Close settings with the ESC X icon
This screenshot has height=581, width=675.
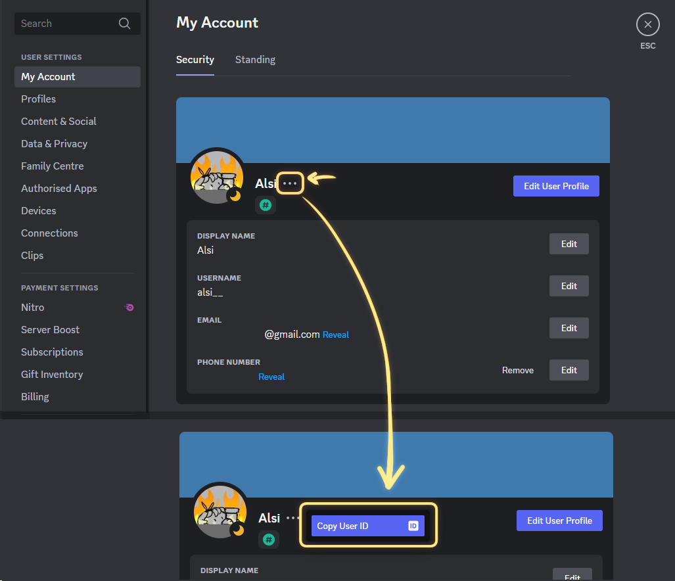tap(647, 25)
